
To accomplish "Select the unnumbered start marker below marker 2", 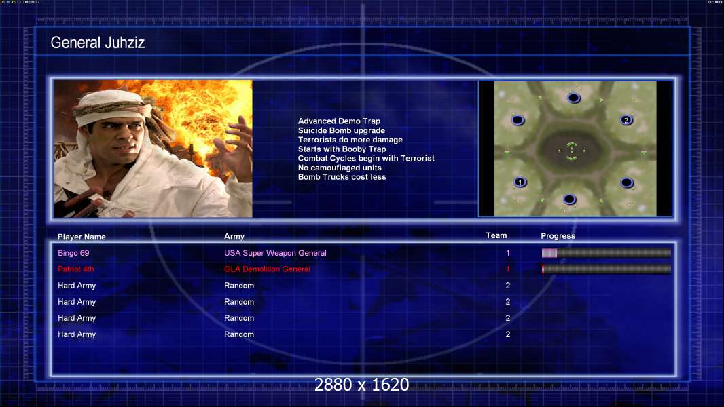I will click(627, 182).
